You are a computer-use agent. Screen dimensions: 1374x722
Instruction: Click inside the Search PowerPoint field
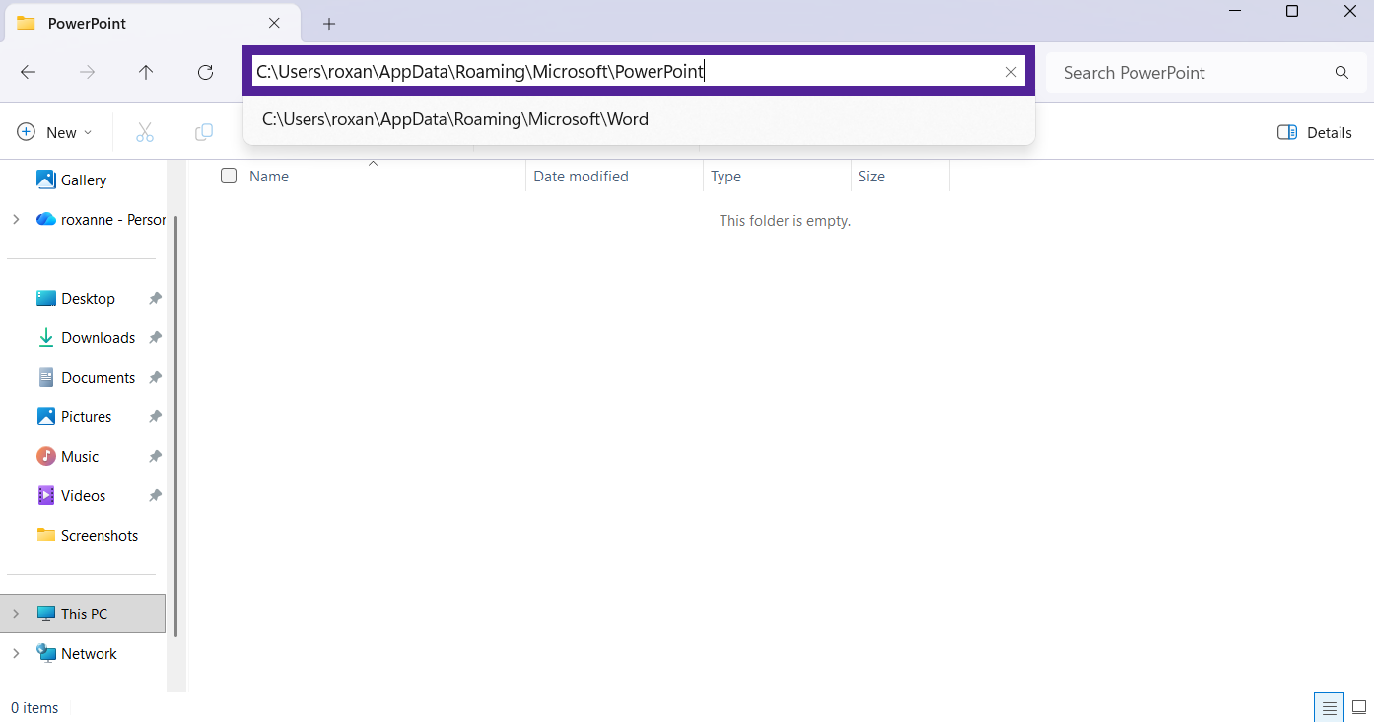[x=1183, y=72]
